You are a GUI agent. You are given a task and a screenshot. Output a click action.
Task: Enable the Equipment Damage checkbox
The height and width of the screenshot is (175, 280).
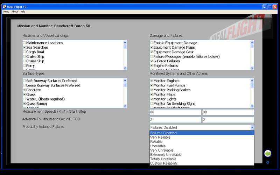(x=152, y=43)
